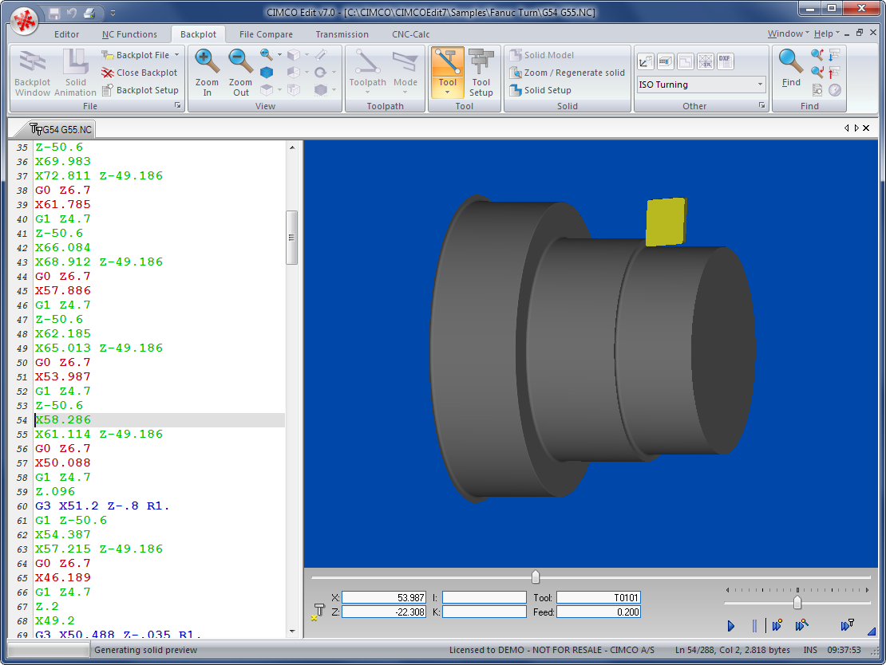Click the Zoom Out magnifier icon
Screen dimensions: 886x665
tap(241, 61)
